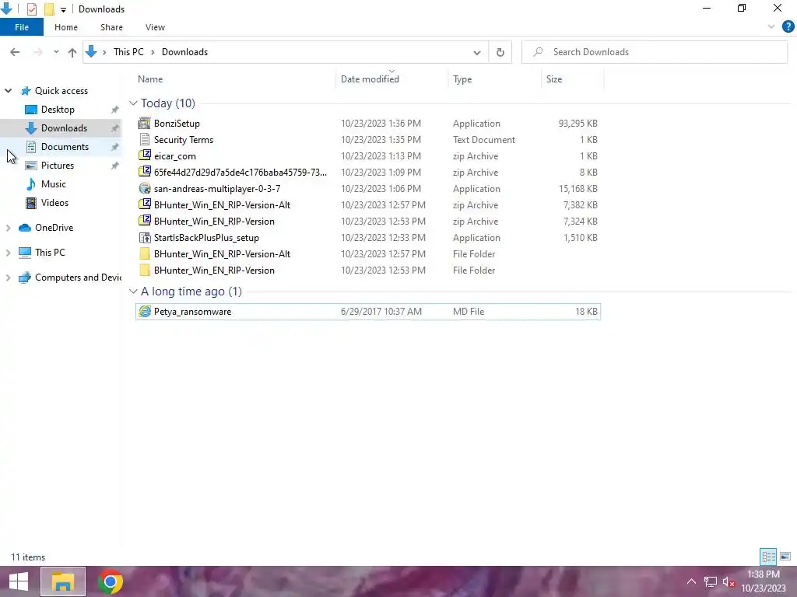The height and width of the screenshot is (597, 797).
Task: Select the 93,295 KB size cell
Action: (578, 124)
